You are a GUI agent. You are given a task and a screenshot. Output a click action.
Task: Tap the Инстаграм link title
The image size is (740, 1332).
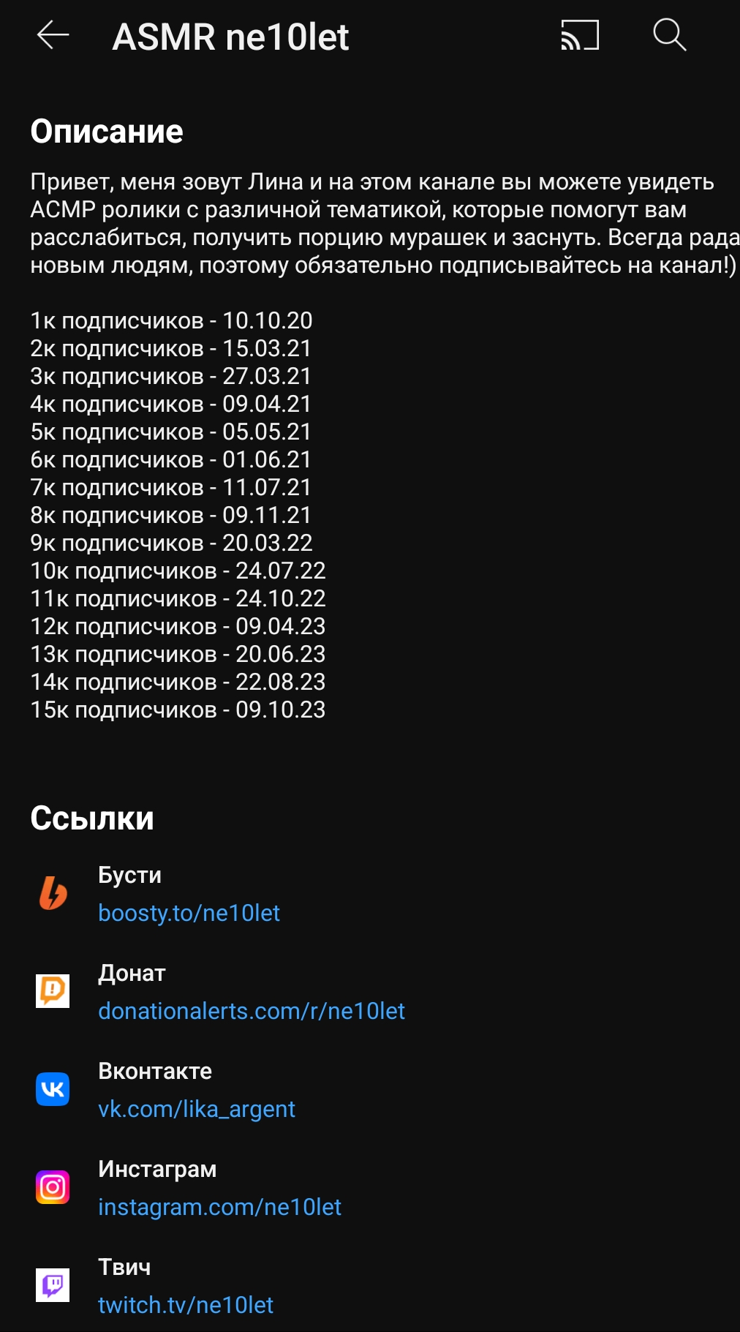tap(157, 1170)
